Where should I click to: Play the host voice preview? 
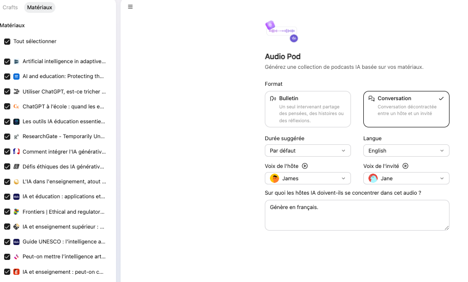[x=305, y=166]
